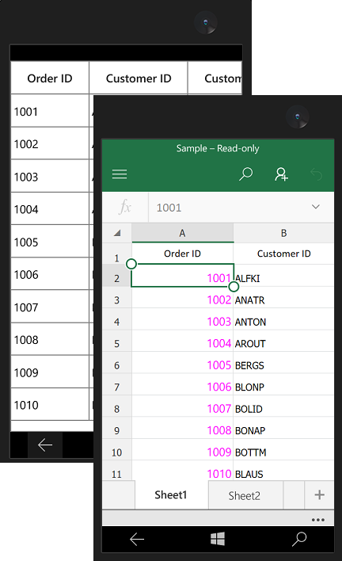
Task: Select column B header
Action: click(x=283, y=233)
